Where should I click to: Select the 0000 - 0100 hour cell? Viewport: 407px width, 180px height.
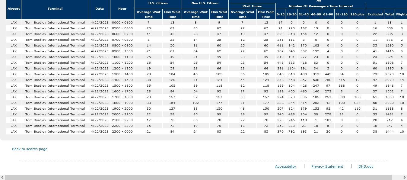pyautogui.click(x=122, y=22)
